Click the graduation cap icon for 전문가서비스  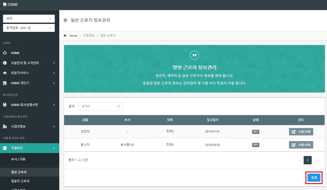pyautogui.click(x=5, y=73)
